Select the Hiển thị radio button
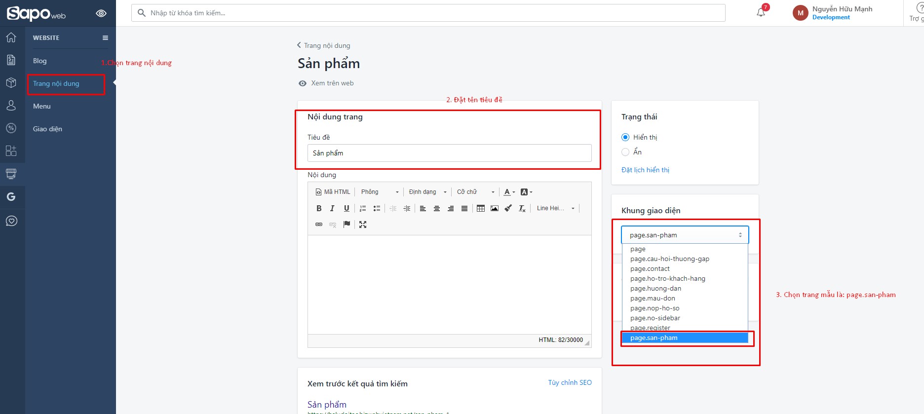This screenshot has width=924, height=414. pyautogui.click(x=625, y=137)
